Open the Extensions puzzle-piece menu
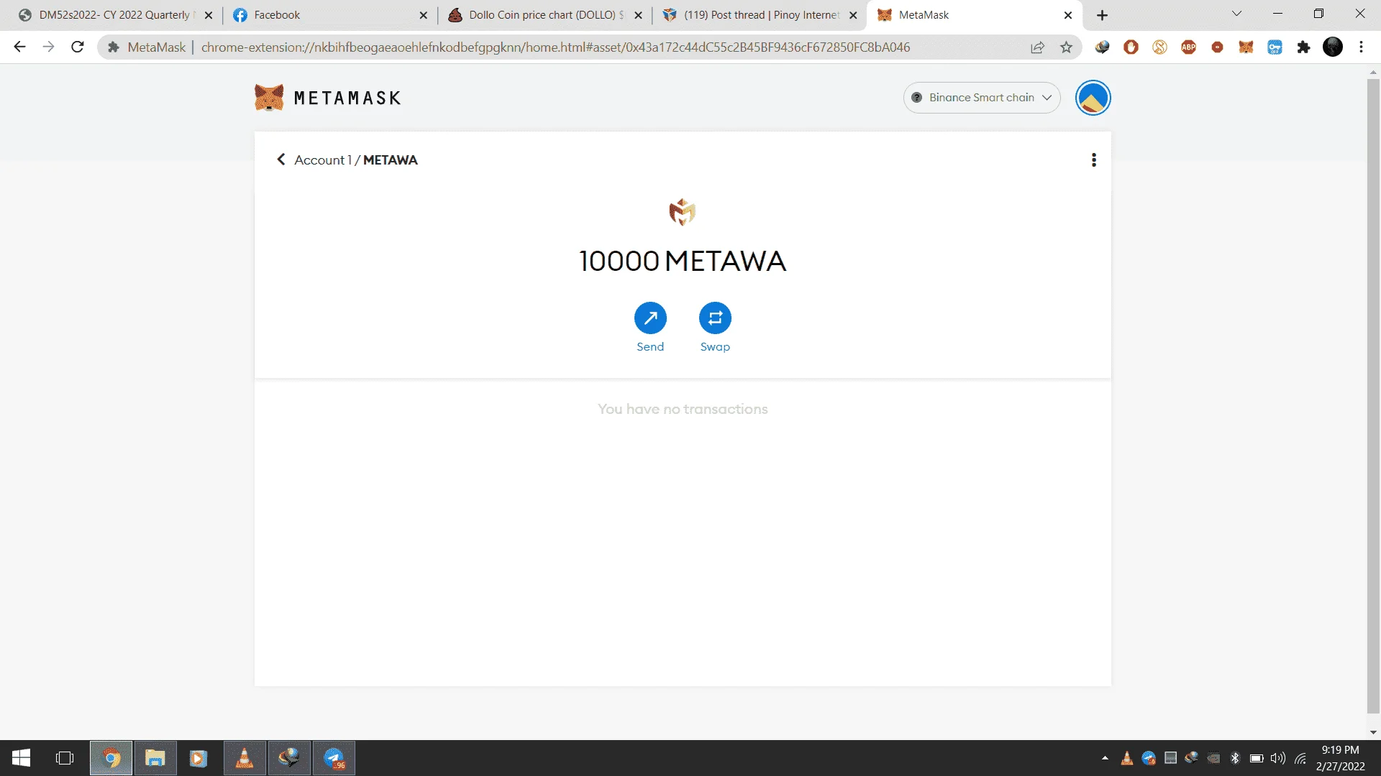The image size is (1381, 776). point(1303,47)
